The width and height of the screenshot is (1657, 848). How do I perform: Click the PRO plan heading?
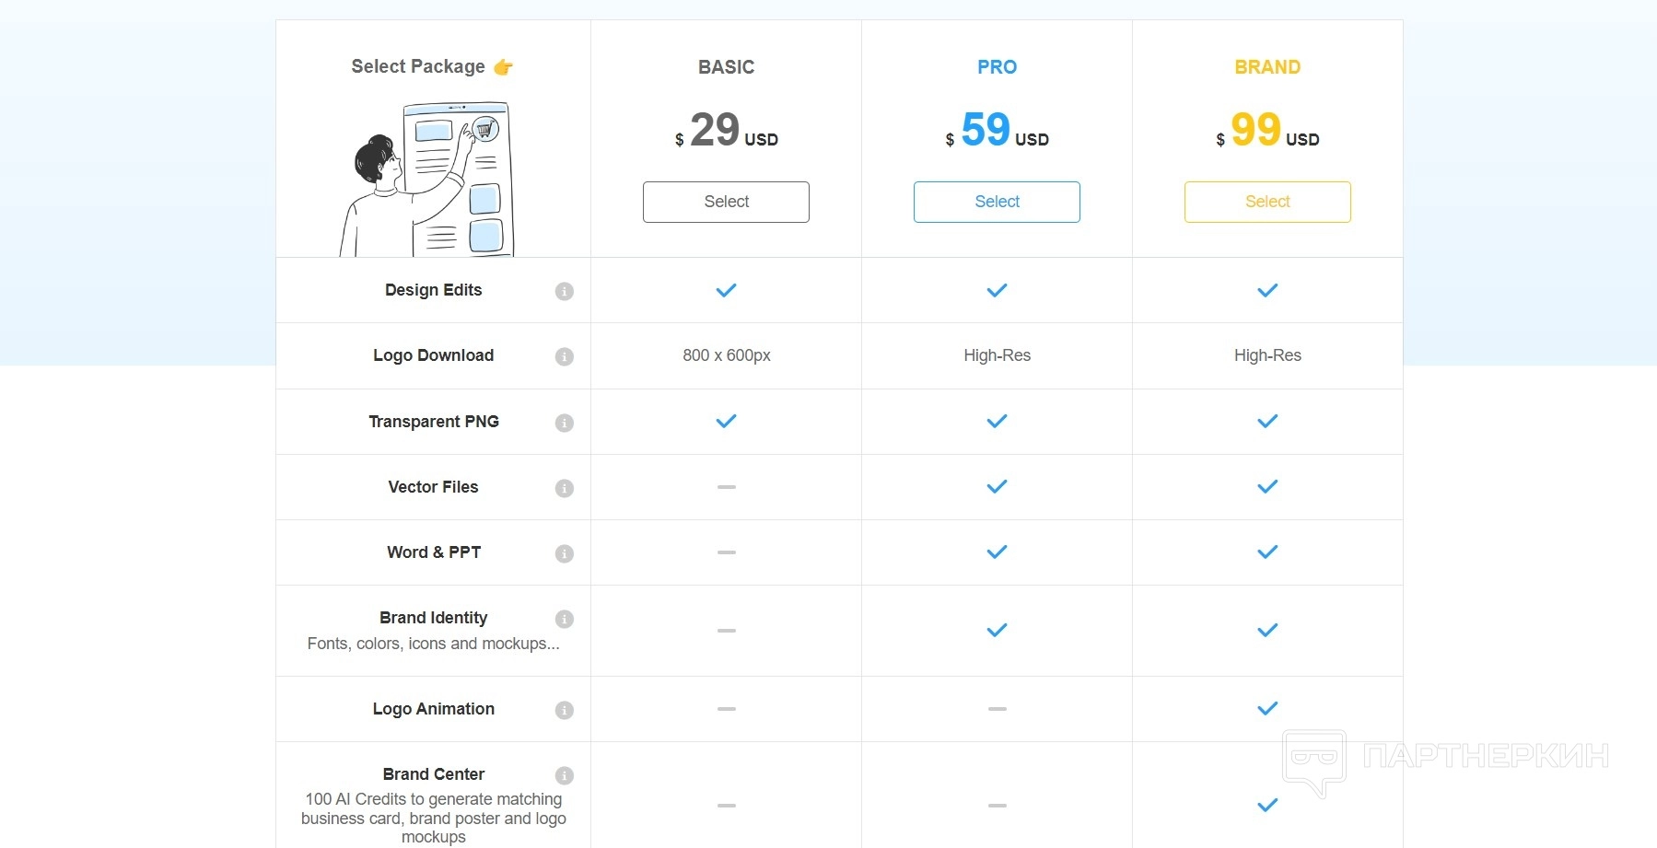(x=997, y=67)
